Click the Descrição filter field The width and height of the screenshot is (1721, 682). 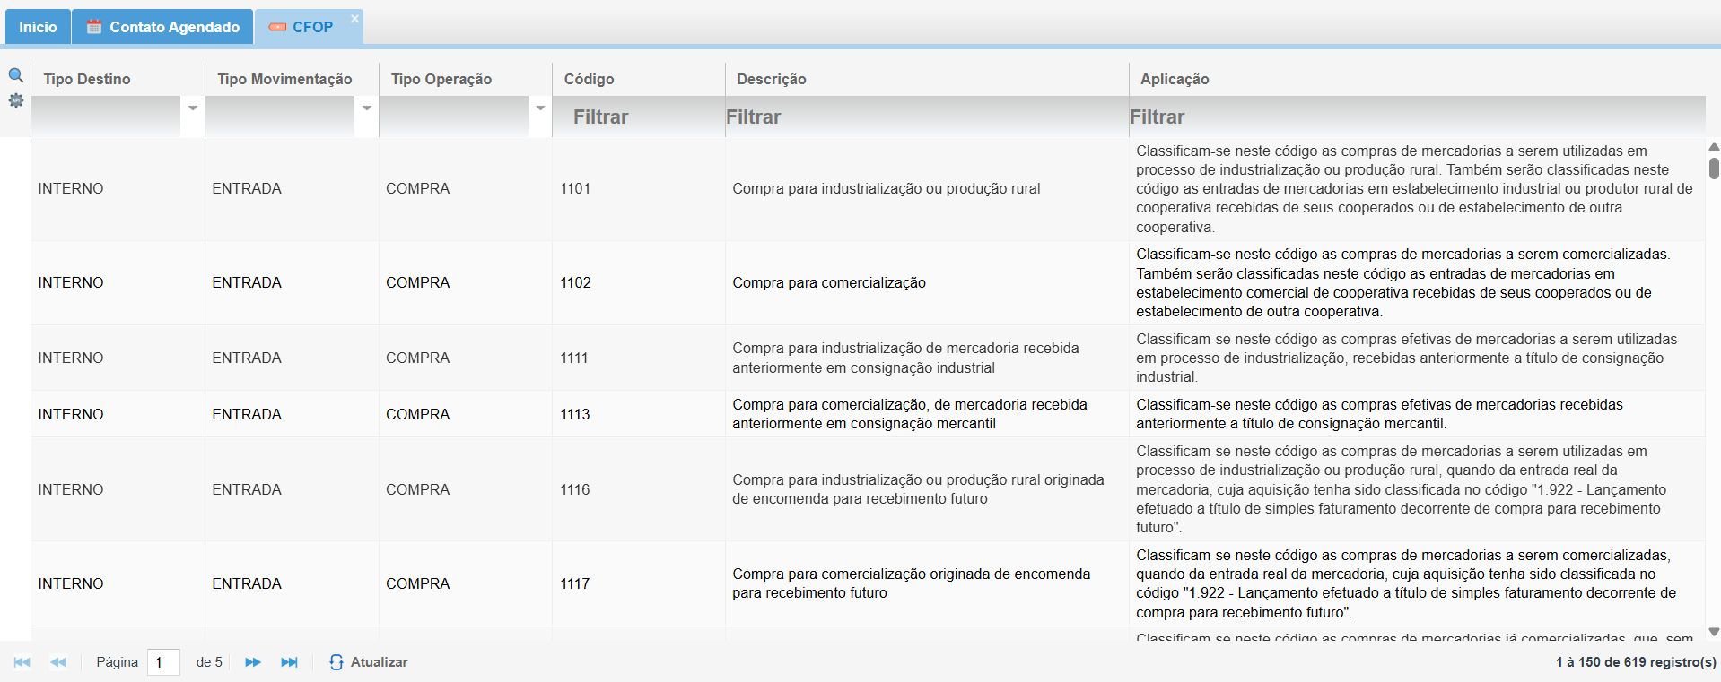click(x=926, y=117)
